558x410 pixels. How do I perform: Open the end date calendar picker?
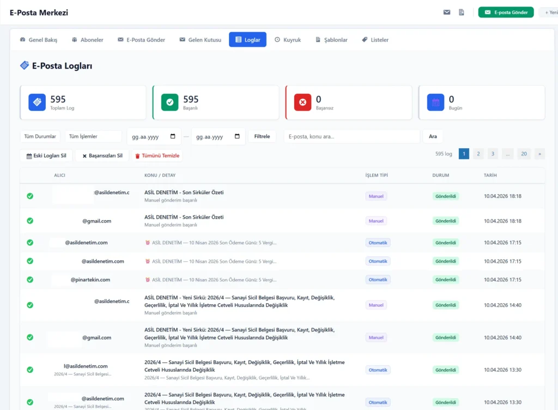point(238,136)
